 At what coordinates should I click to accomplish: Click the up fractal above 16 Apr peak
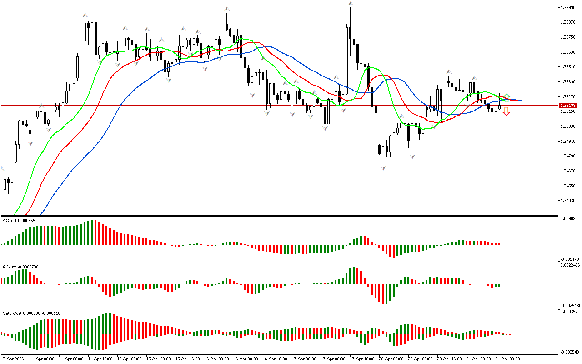(x=226, y=9)
